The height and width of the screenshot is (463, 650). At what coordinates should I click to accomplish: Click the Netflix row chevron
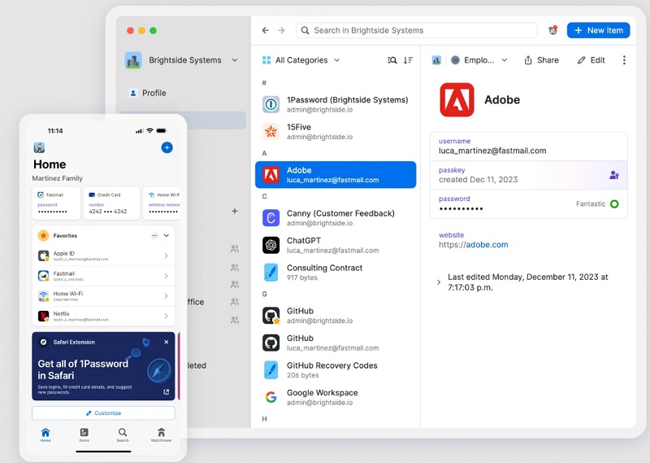(x=167, y=316)
